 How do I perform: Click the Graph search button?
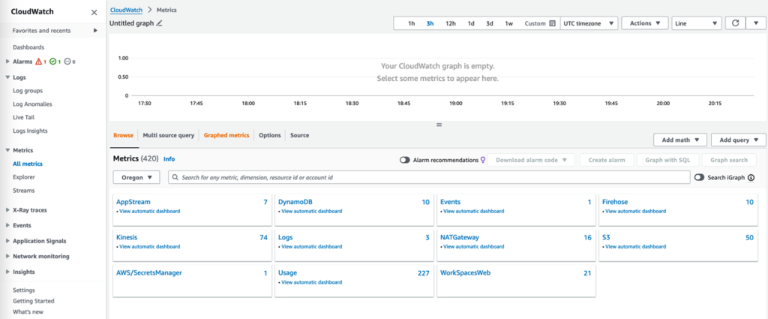[x=729, y=160]
